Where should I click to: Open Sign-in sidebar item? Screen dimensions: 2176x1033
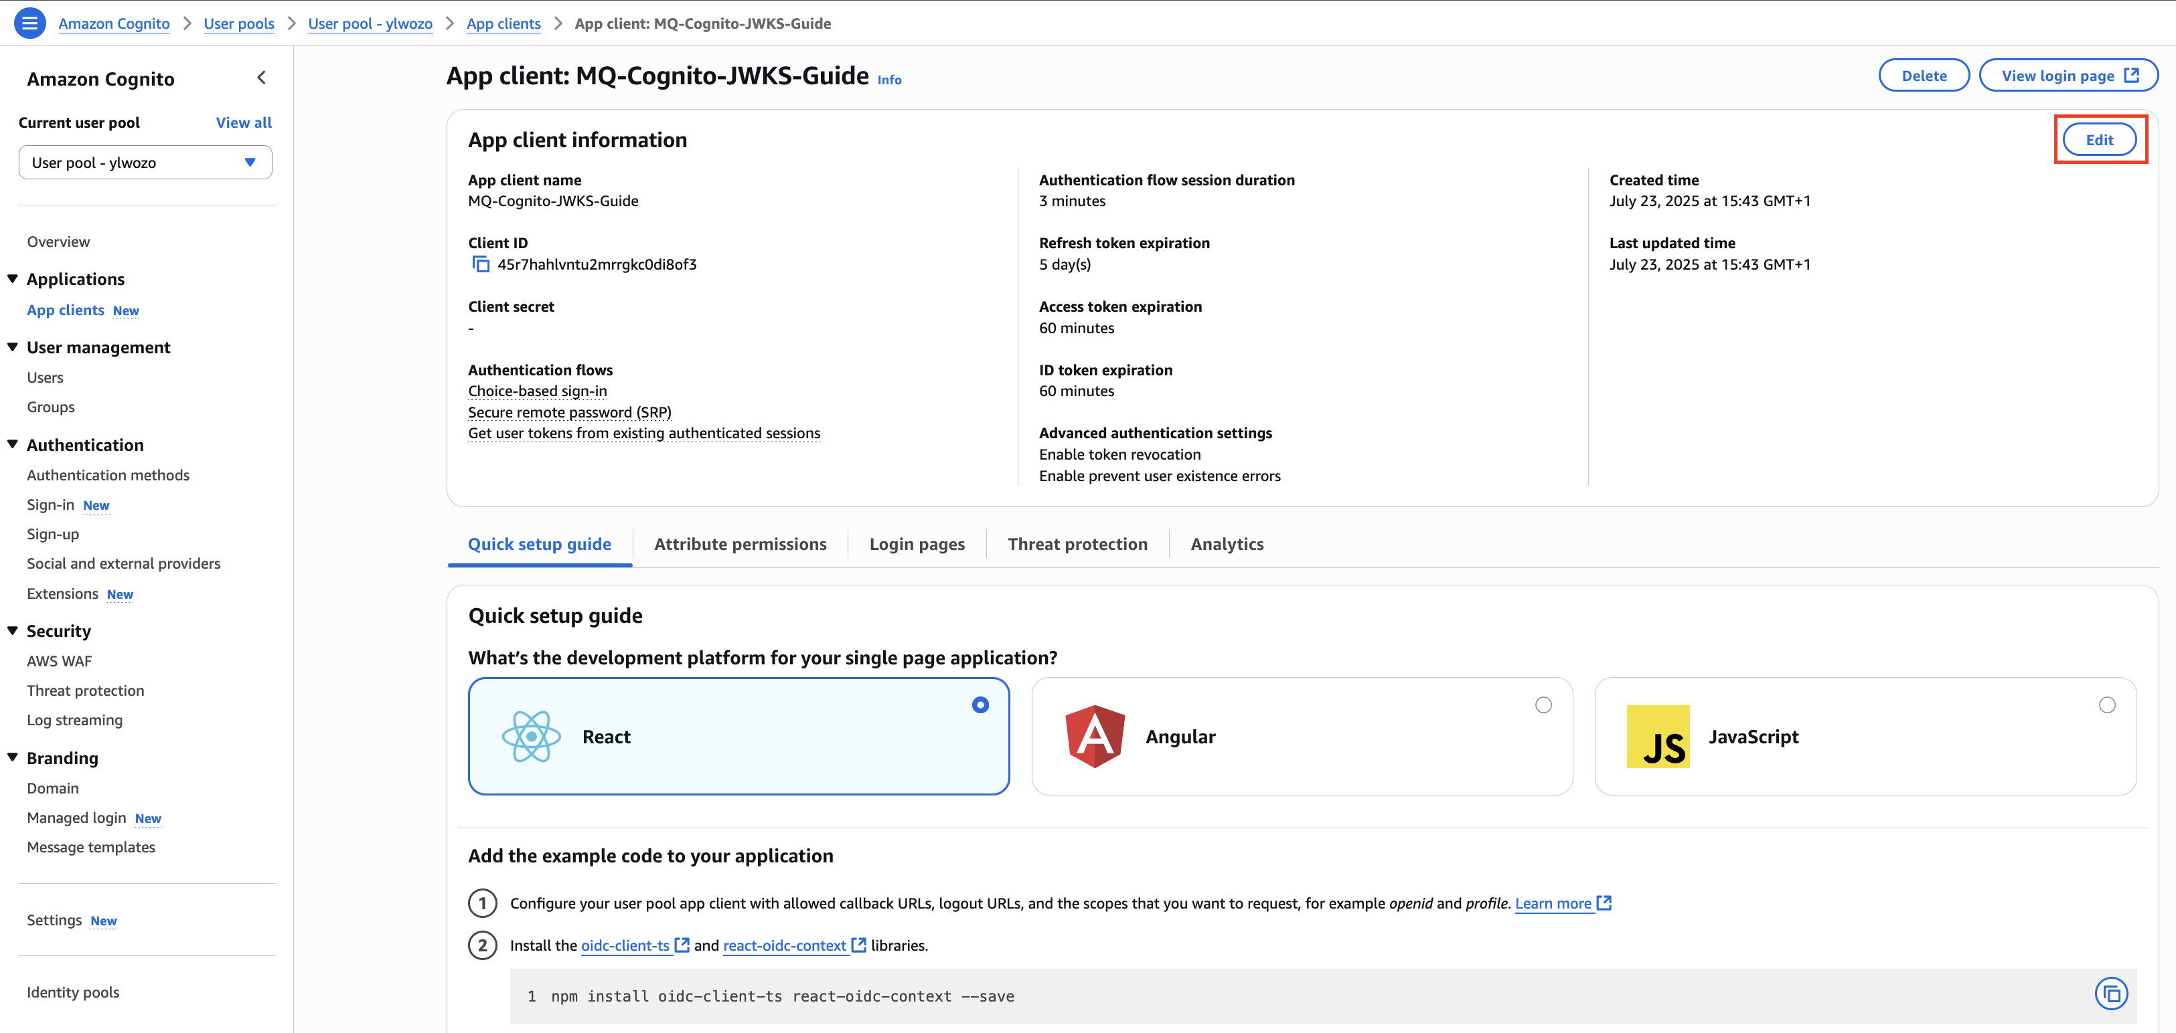click(x=51, y=504)
